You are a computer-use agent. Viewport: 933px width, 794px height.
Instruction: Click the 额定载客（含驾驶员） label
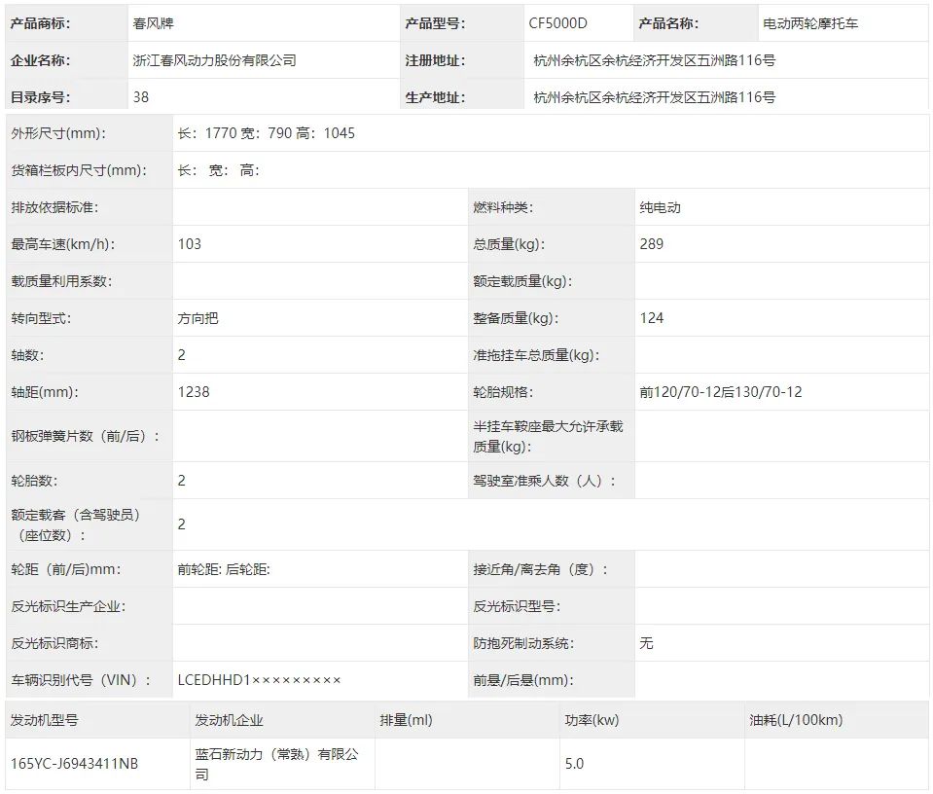76,525
